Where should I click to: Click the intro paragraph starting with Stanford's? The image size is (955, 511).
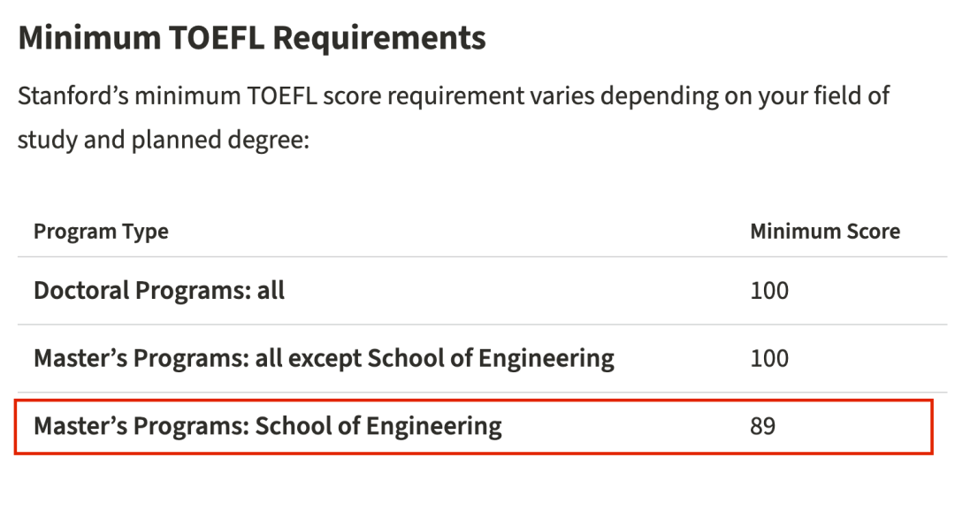coord(454,118)
